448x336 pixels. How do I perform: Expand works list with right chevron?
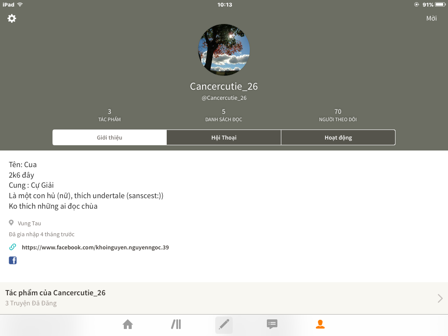(x=440, y=298)
